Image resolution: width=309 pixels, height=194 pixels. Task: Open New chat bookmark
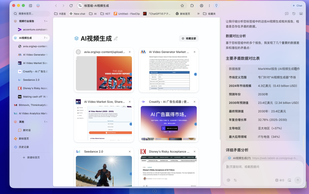(78, 14)
